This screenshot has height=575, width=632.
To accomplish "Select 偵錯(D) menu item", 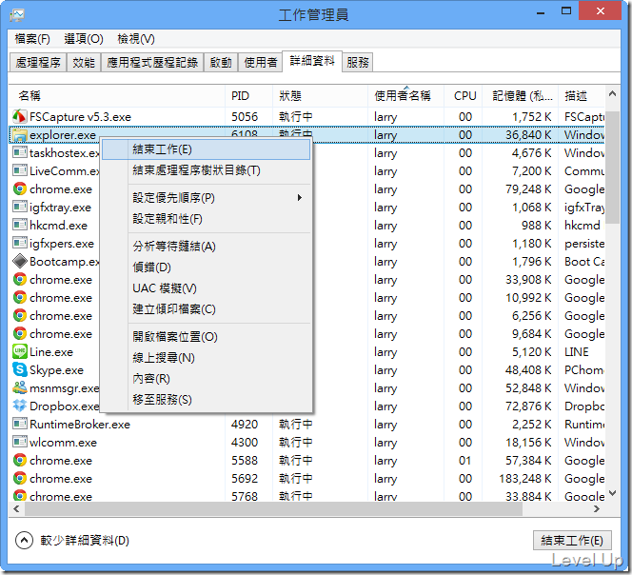I will point(207,268).
